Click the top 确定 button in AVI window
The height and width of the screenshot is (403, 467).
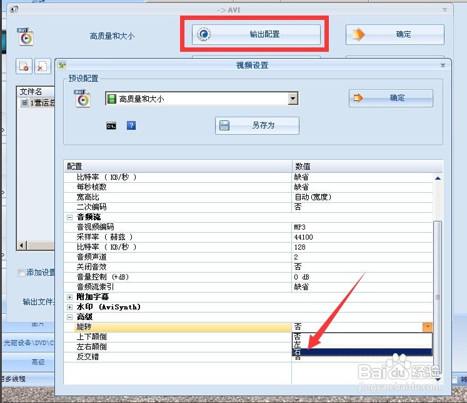pos(395,34)
